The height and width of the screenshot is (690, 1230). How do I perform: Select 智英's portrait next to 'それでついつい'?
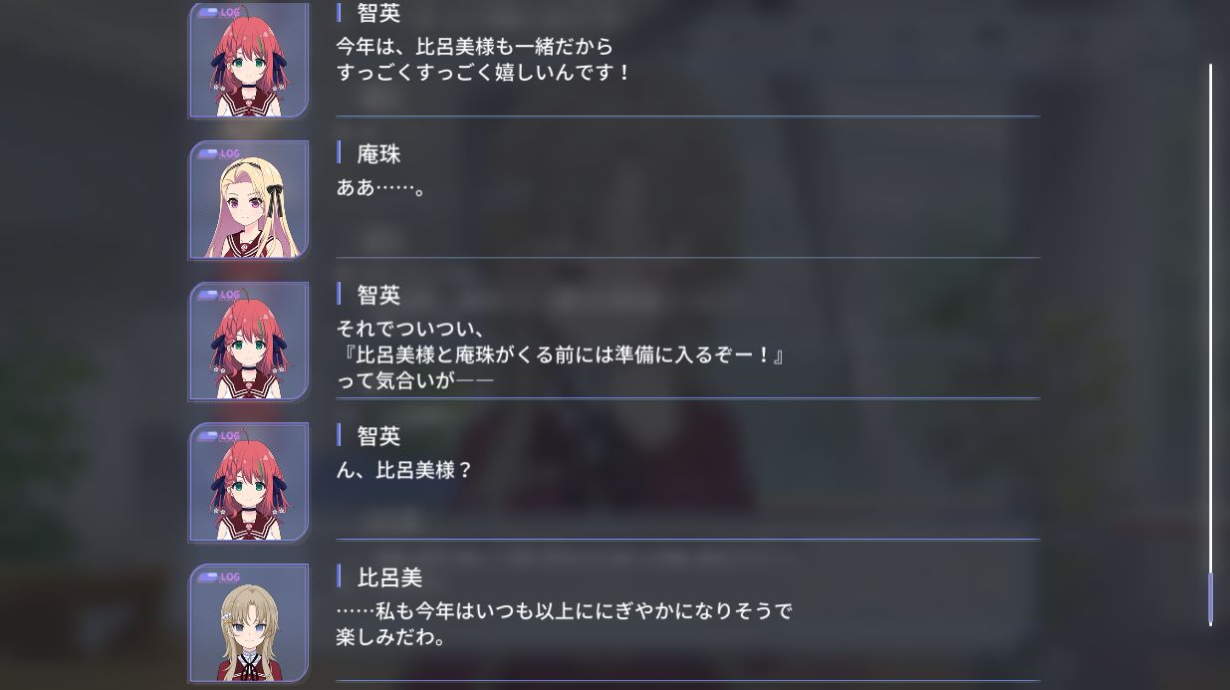(249, 342)
